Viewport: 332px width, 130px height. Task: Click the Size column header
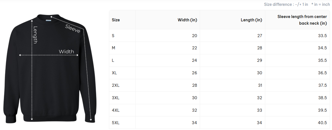[116, 20]
